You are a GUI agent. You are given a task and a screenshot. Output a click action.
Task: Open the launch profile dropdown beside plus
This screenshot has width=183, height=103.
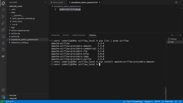[x=174, y=35]
